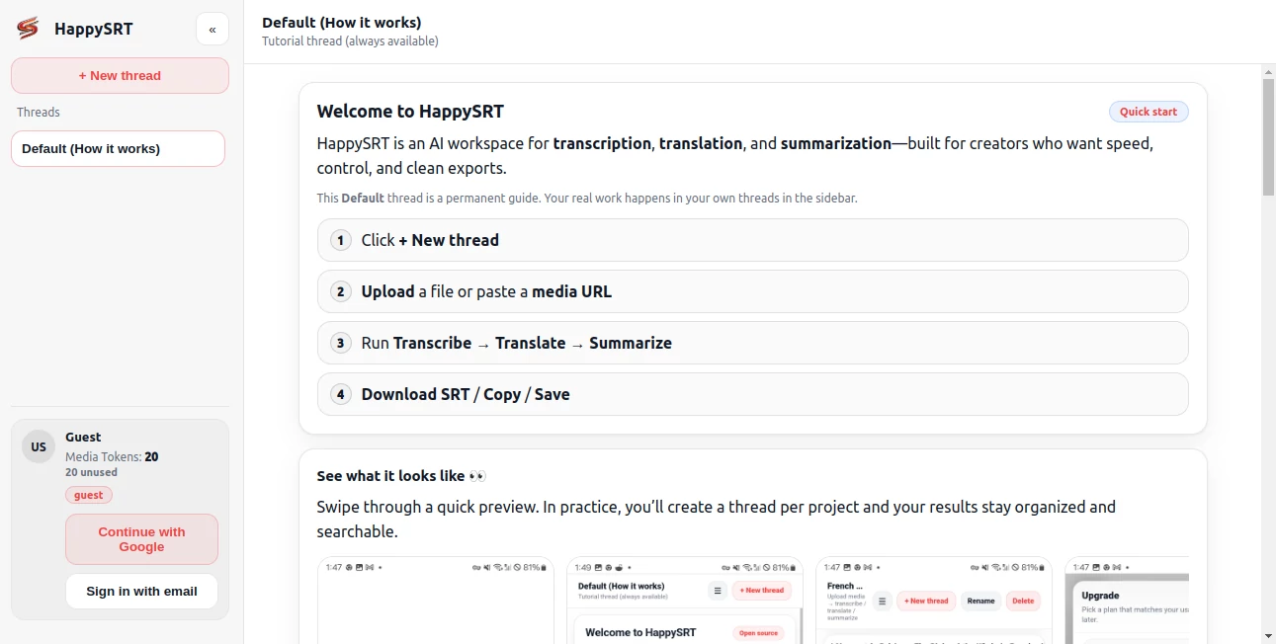Click the scrollbar up arrow
The width and height of the screenshot is (1276, 644).
click(1268, 71)
